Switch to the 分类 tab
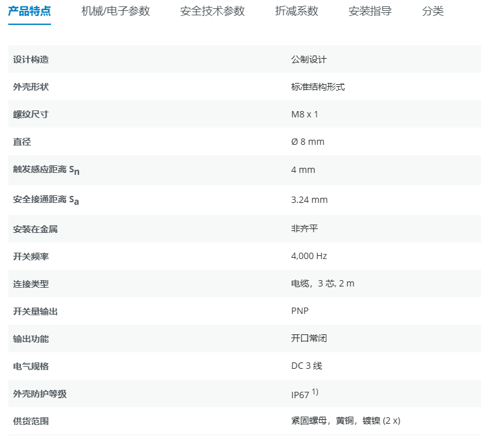Viewport: 481px width, 439px height. (433, 11)
